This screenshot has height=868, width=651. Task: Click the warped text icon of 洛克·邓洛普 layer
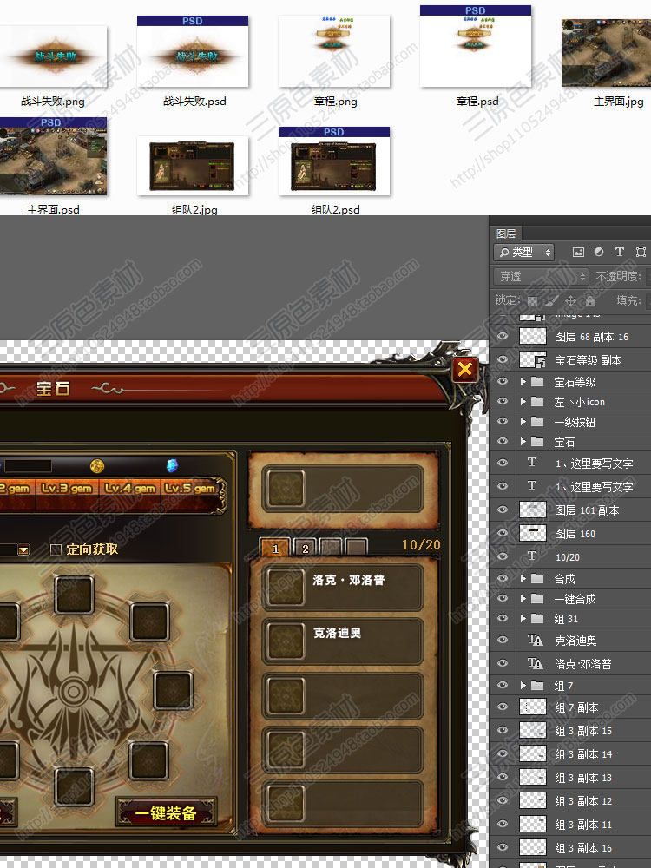click(x=535, y=663)
